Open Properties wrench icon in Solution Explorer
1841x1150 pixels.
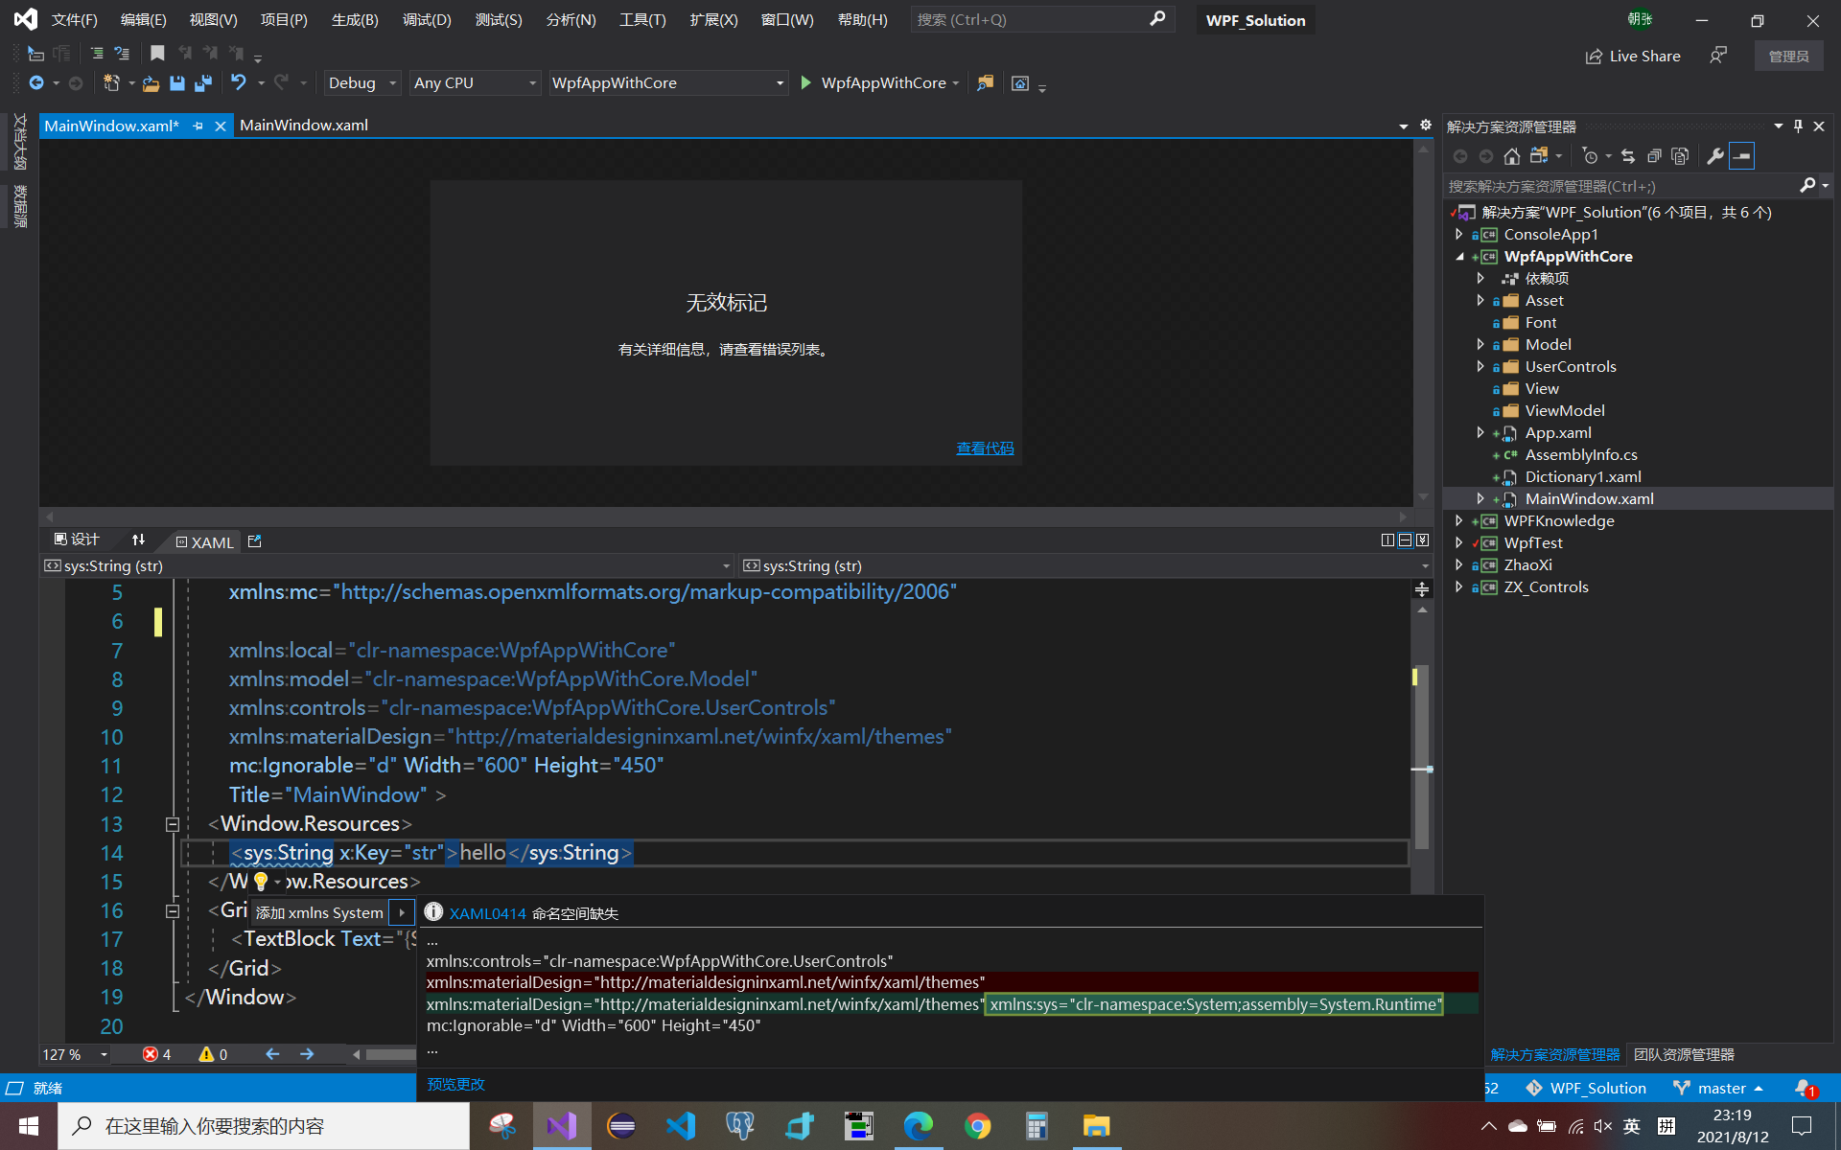point(1715,156)
